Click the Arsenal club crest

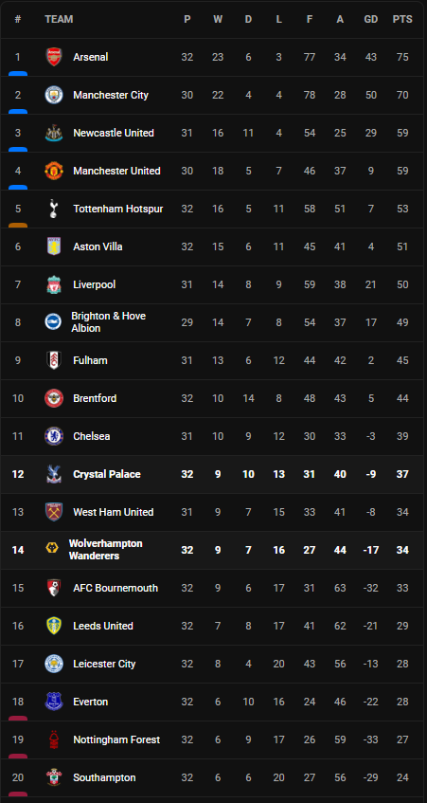click(x=54, y=57)
